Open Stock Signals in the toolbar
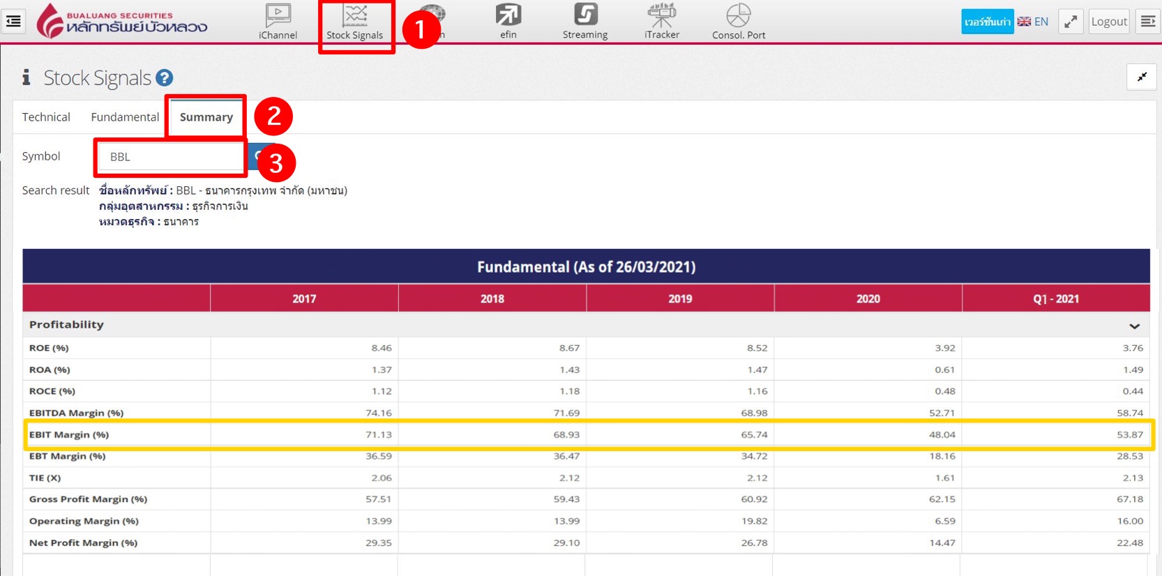1162x576 pixels. (355, 23)
